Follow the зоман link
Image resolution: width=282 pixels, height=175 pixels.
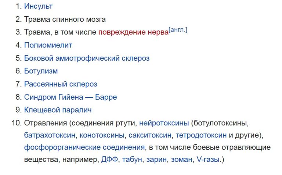[182, 160]
